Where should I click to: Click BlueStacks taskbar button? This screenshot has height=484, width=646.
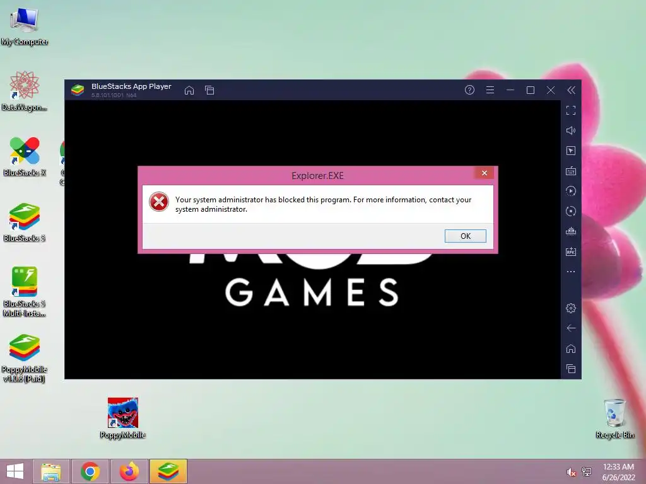(x=168, y=471)
